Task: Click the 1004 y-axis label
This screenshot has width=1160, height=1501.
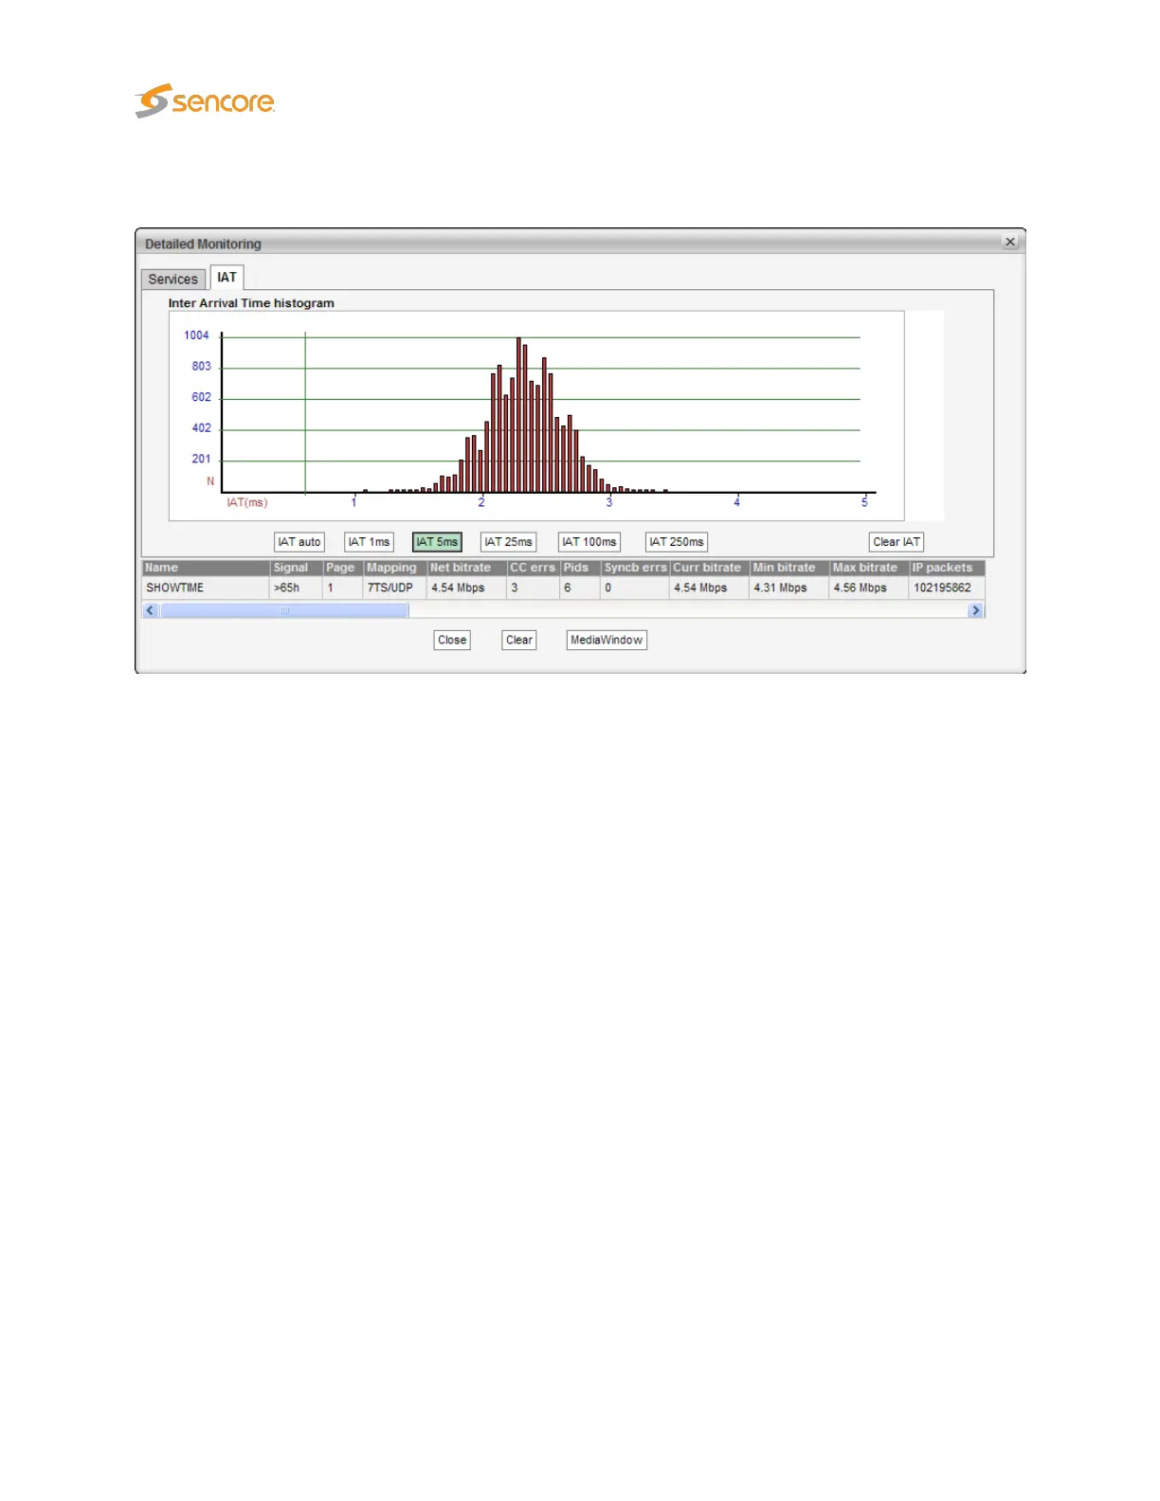Action: pos(196,335)
